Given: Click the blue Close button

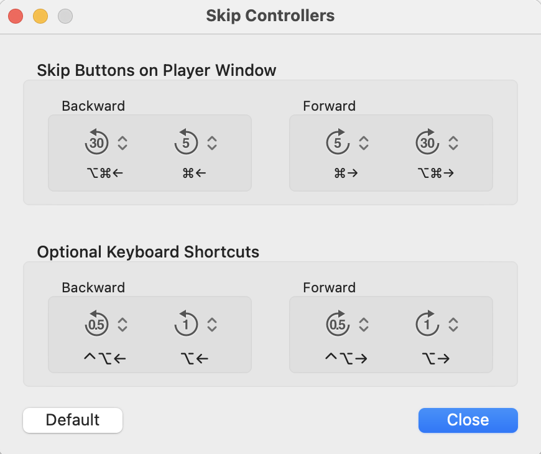Looking at the screenshot, I should (x=468, y=420).
